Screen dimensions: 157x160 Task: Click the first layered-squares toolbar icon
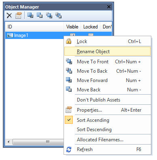pos(30,15)
